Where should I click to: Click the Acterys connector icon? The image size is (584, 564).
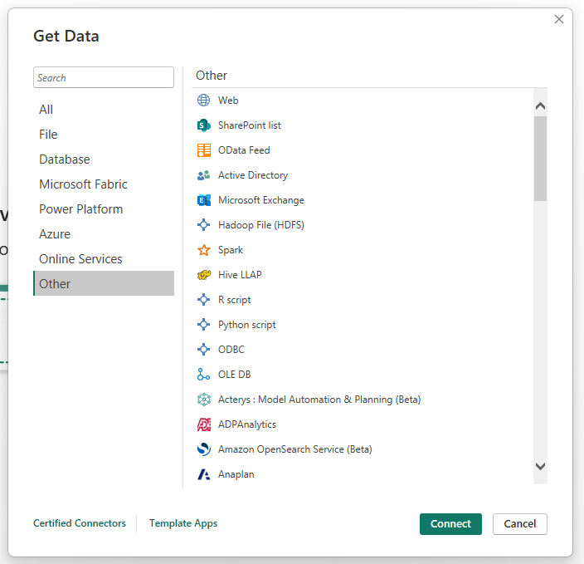point(204,400)
